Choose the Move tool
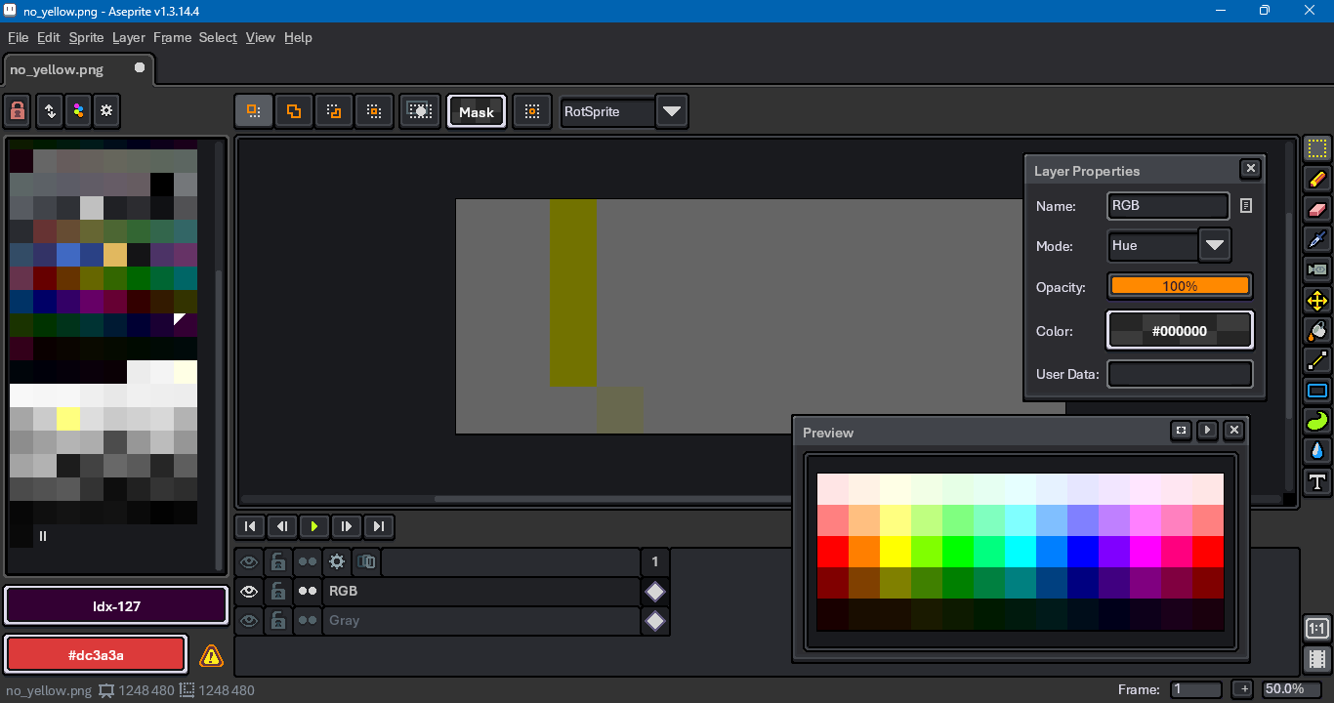This screenshot has height=703, width=1334. point(1317,300)
